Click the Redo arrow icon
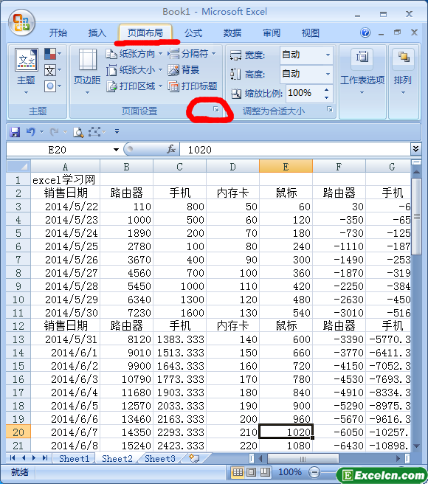 click(x=55, y=132)
